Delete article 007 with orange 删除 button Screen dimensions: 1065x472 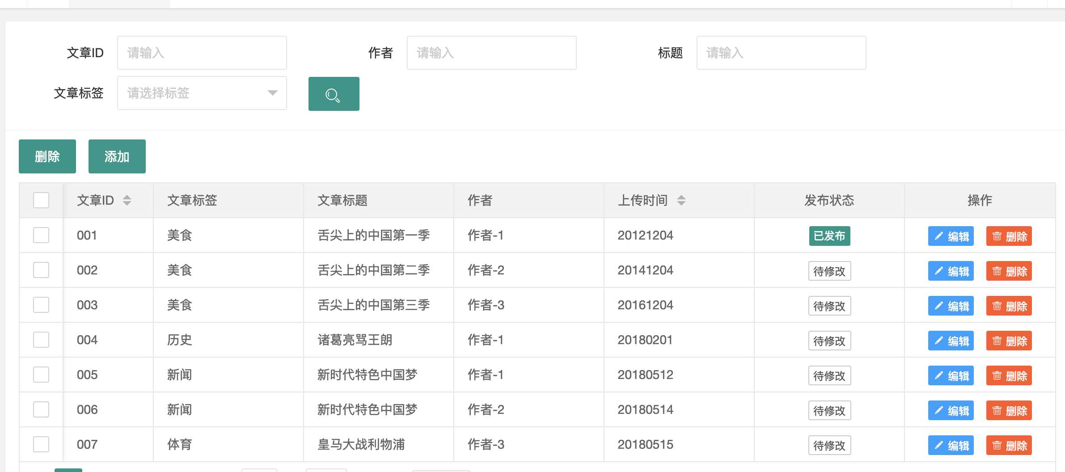[1009, 445]
